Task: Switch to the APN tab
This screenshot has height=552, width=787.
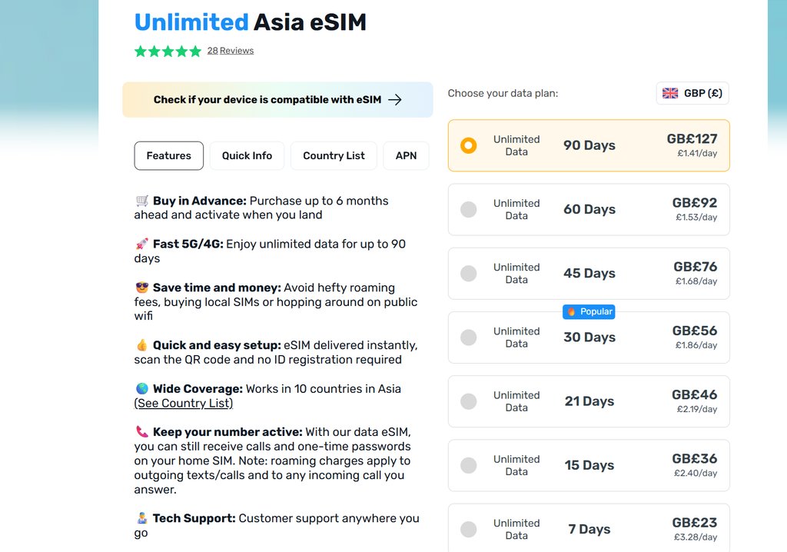Action: 406,155
